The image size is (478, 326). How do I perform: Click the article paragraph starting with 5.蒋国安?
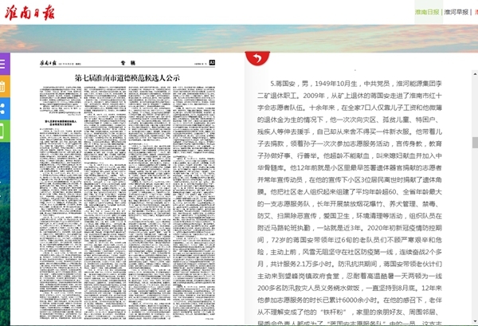tap(362, 199)
